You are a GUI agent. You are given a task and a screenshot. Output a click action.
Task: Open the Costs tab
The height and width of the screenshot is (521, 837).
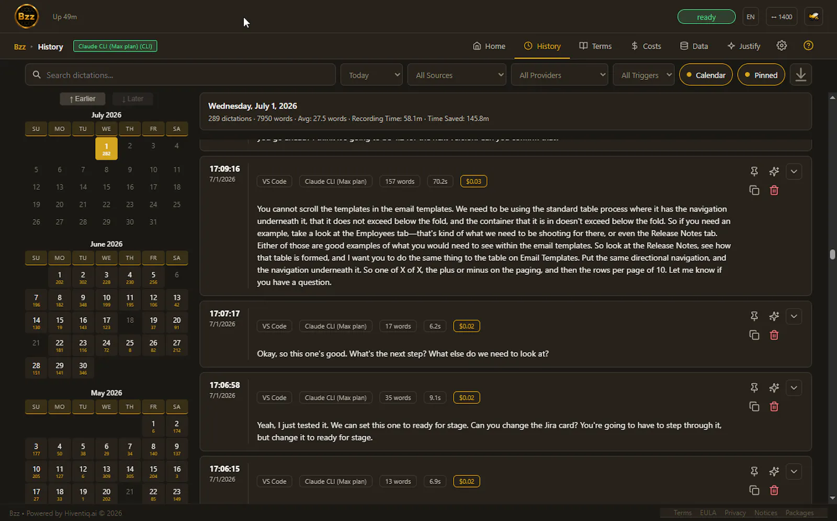click(646, 46)
